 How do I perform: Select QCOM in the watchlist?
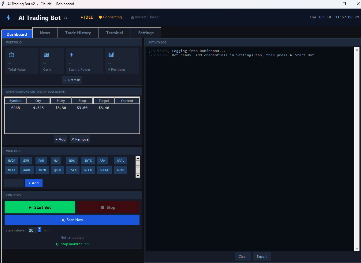58,170
